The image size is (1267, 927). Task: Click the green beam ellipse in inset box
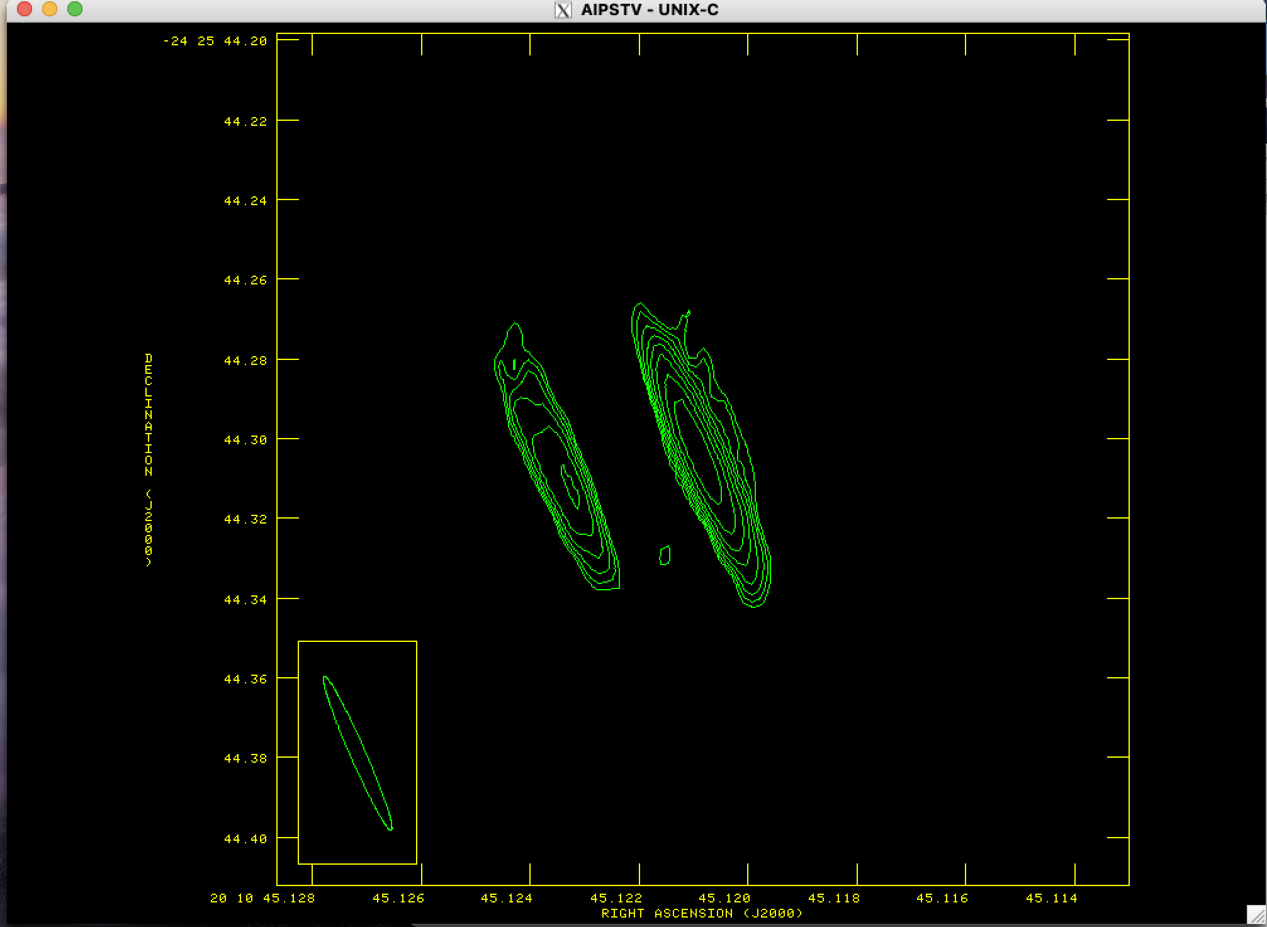(357, 752)
